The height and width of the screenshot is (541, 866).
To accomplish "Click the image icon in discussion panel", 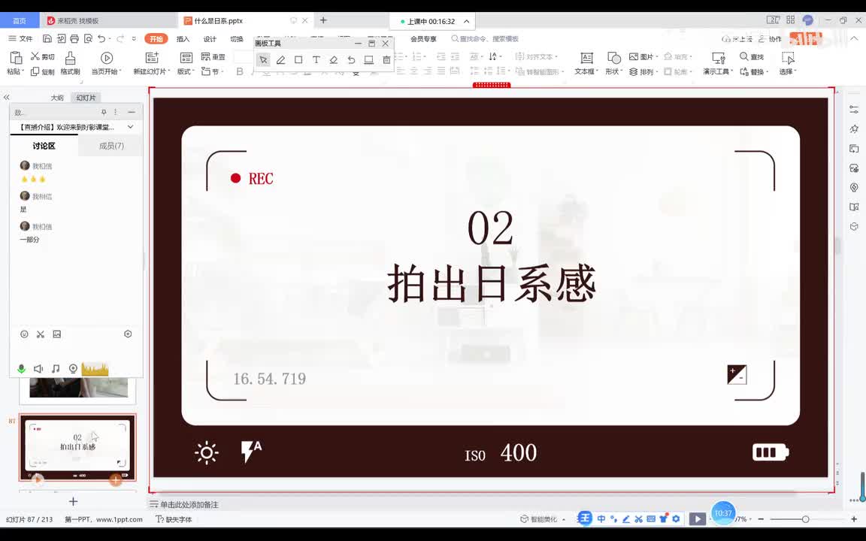I will click(57, 334).
